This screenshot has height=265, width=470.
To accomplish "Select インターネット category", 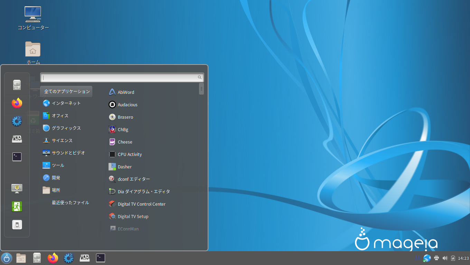I will point(62,103).
